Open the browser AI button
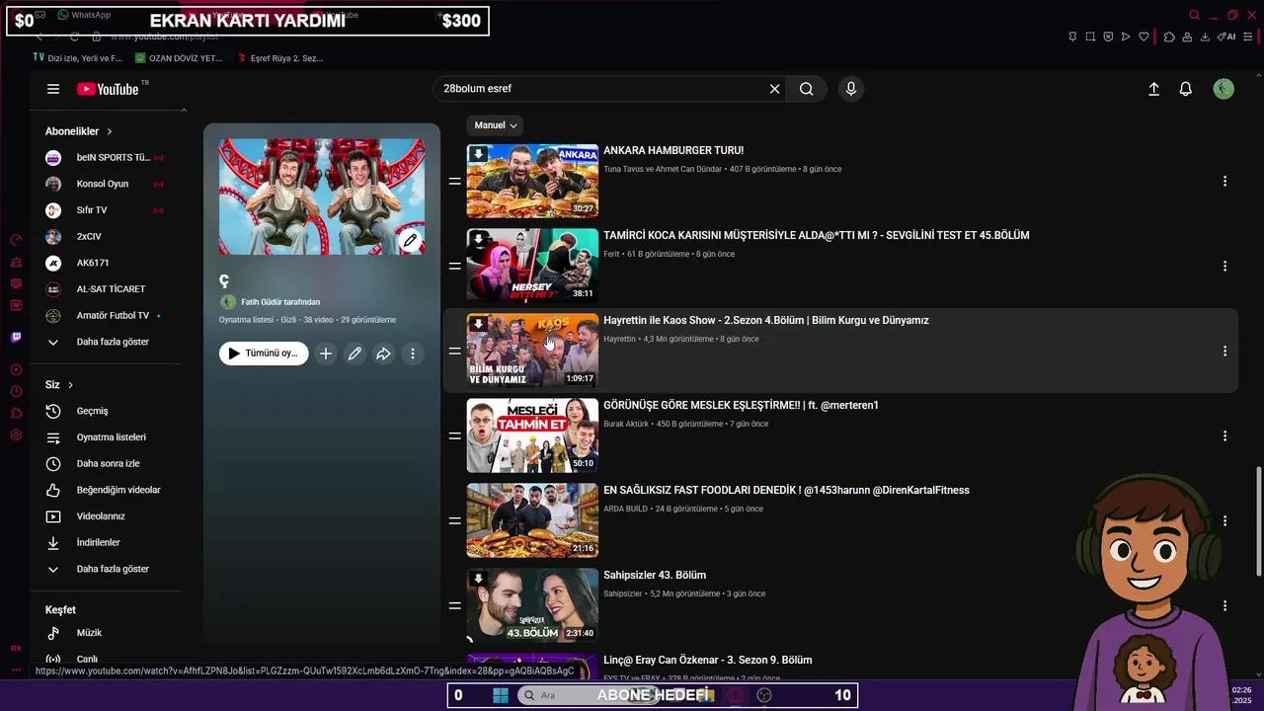The height and width of the screenshot is (711, 1264). [x=1226, y=37]
